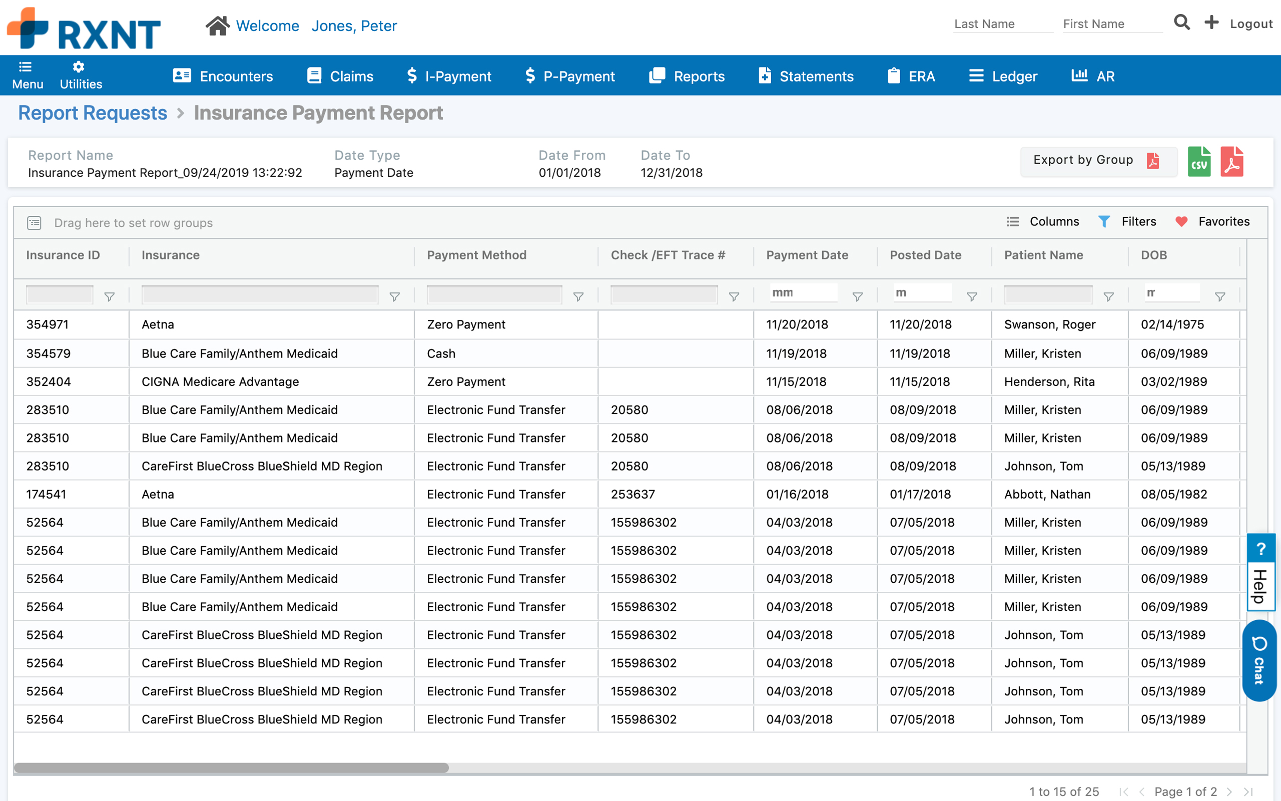1281x801 pixels.
Task: Open filter options for Payment Method column
Action: [x=578, y=297]
